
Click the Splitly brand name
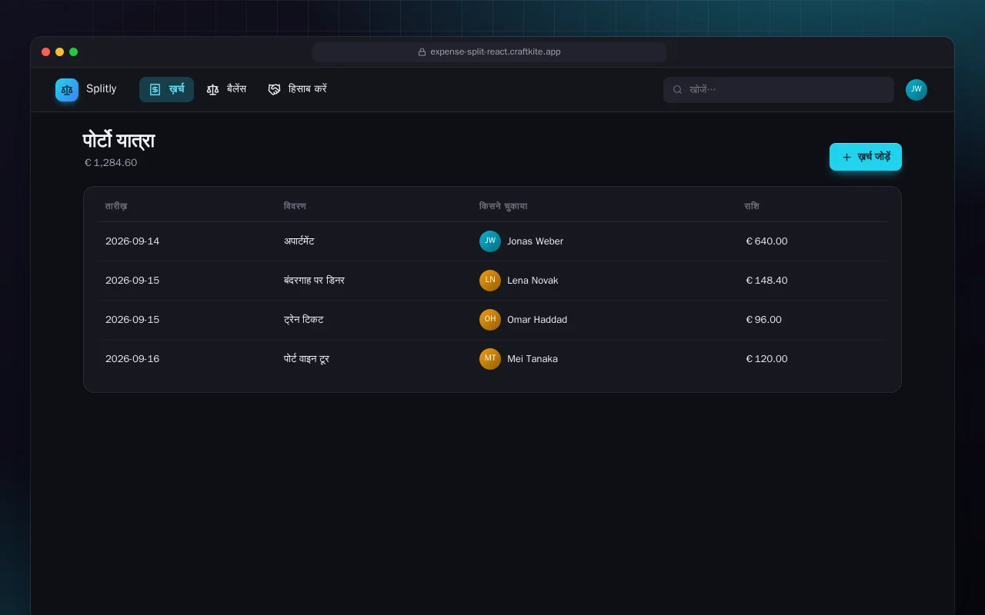coord(102,89)
